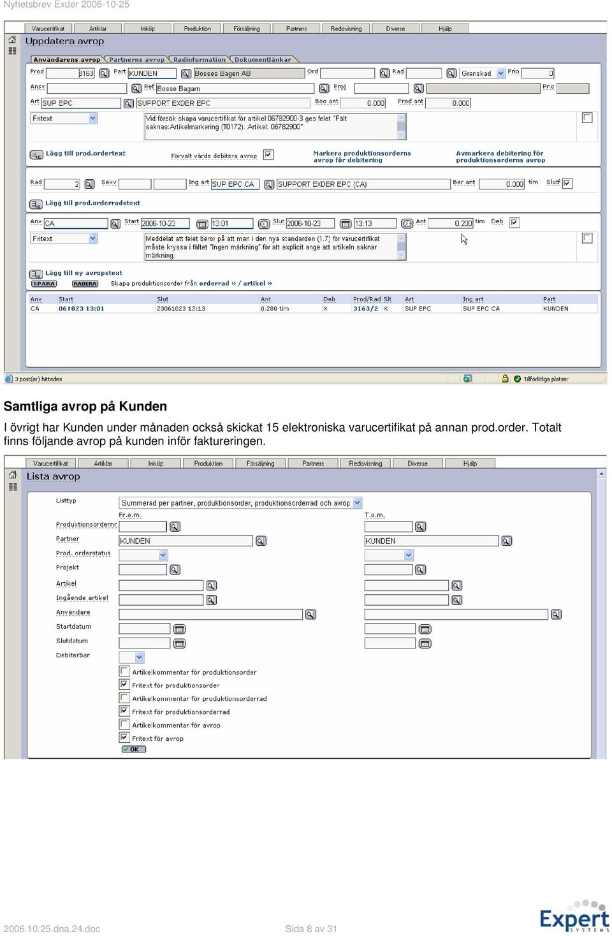Click Markera produktionsorderns avrop för debitering link

362,157
